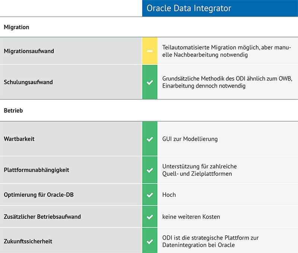Click the yellow minus icon for Migrationsaufwand
Screen dimensions: 298x253
[x=150, y=51]
